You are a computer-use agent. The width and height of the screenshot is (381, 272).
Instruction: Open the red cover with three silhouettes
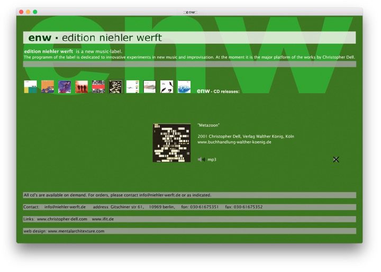tap(81, 87)
